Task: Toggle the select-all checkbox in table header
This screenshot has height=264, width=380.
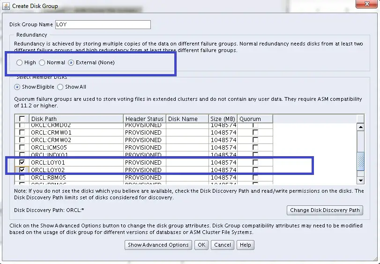Action: (22, 119)
